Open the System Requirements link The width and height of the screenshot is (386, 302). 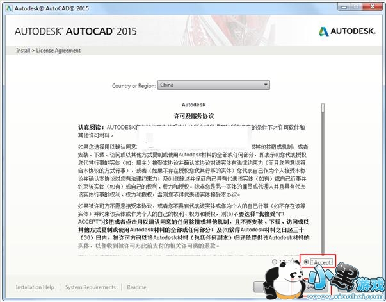(x=90, y=287)
